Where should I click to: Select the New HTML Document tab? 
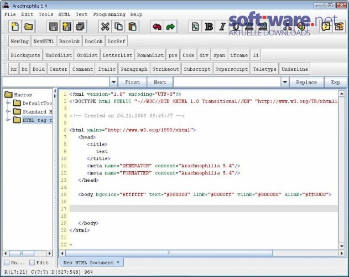click(x=91, y=263)
